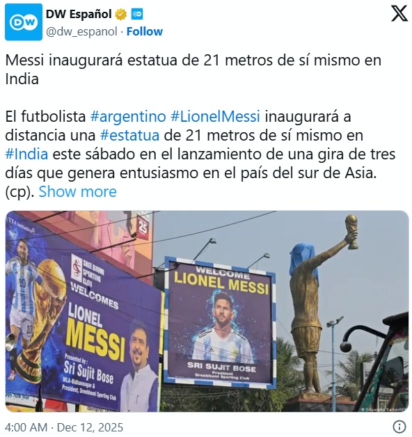This screenshot has height=437, width=412.
Task: Open the #argentino hashtag
Action: (x=128, y=116)
